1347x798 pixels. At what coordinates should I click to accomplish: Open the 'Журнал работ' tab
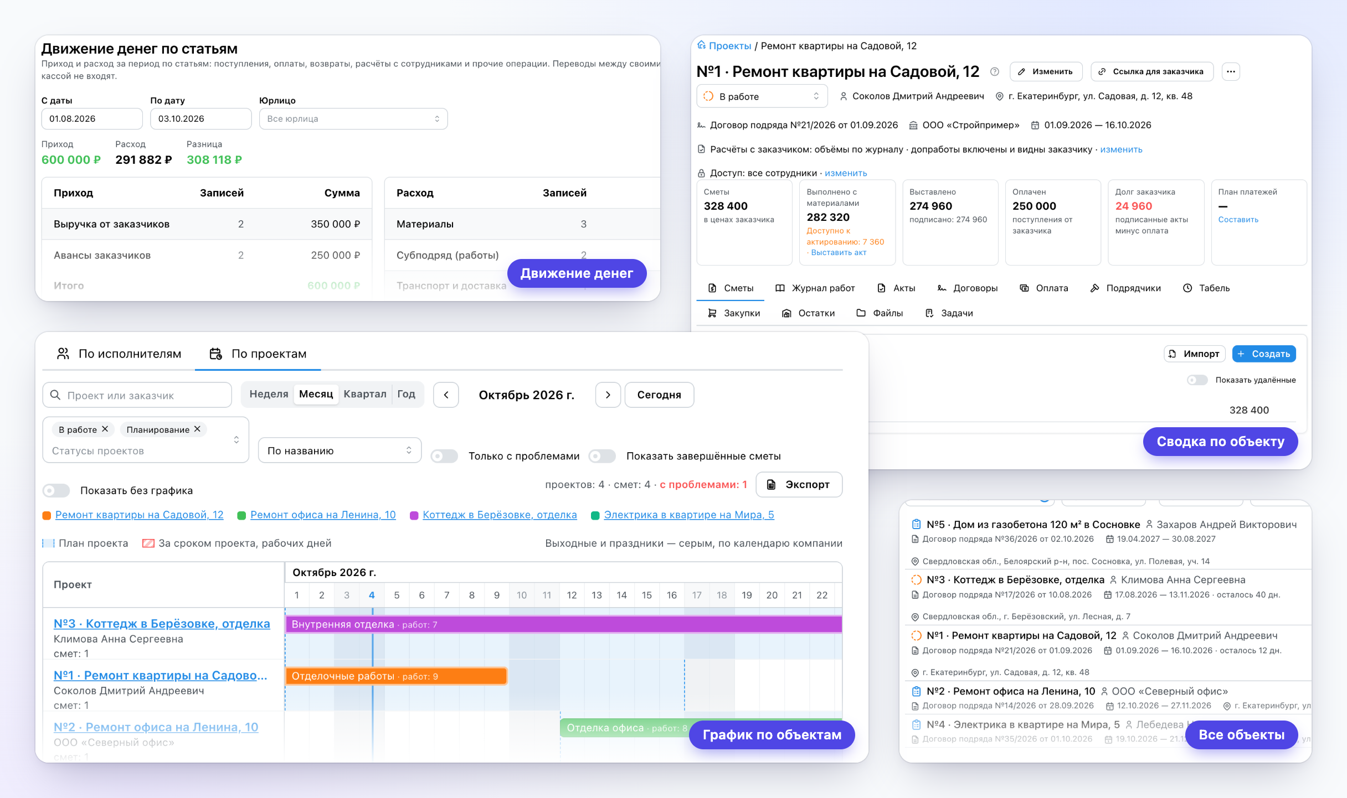coord(815,288)
